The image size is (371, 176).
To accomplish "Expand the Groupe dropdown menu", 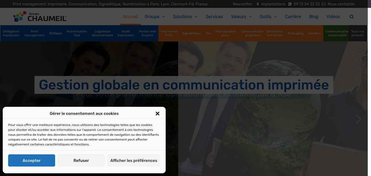I will click(x=155, y=17).
